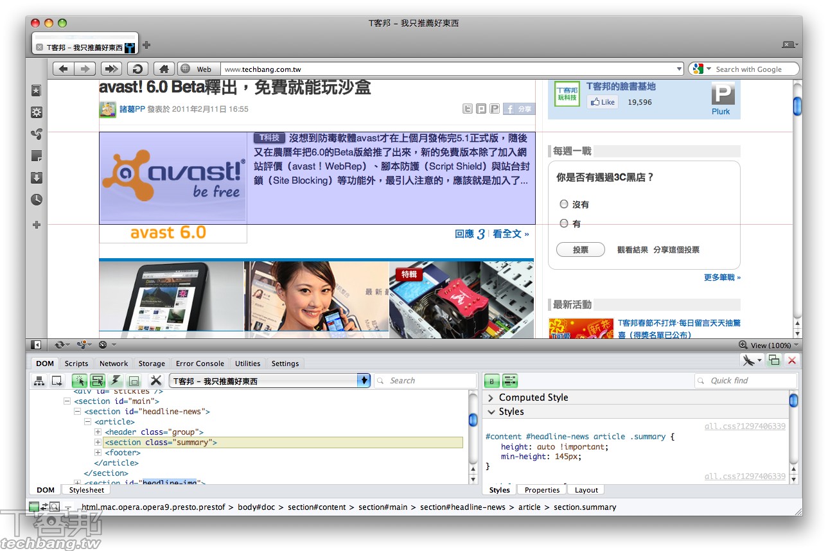Select the 沒有 radio option in poll
The height and width of the screenshot is (551, 828).
click(564, 204)
